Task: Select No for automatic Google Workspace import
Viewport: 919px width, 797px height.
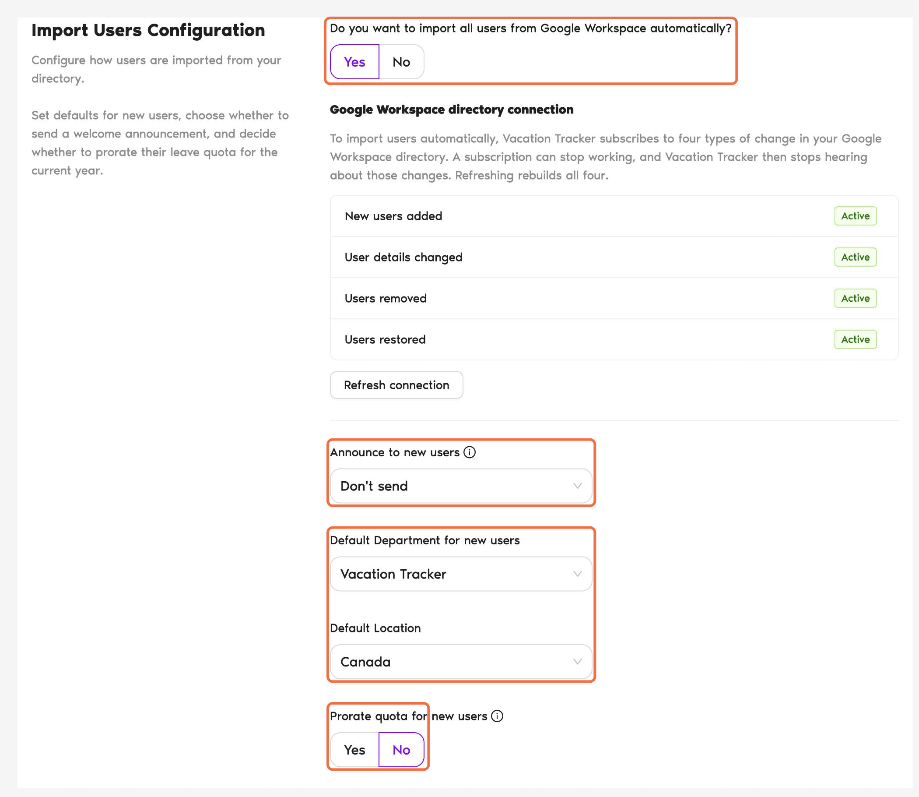Action: [401, 62]
